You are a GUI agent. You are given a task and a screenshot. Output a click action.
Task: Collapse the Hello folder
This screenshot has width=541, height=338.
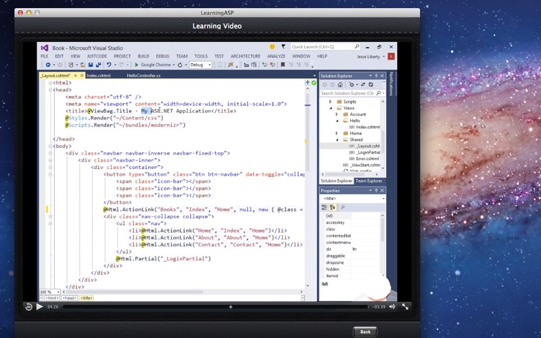[337, 121]
